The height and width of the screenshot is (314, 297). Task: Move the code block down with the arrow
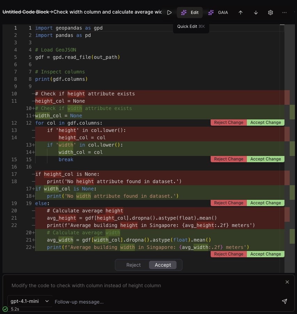point(256,13)
